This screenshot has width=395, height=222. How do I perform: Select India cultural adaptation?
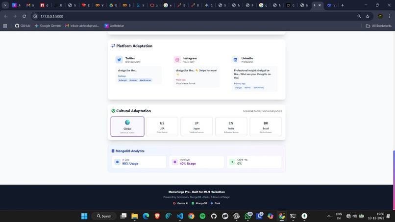(231, 126)
